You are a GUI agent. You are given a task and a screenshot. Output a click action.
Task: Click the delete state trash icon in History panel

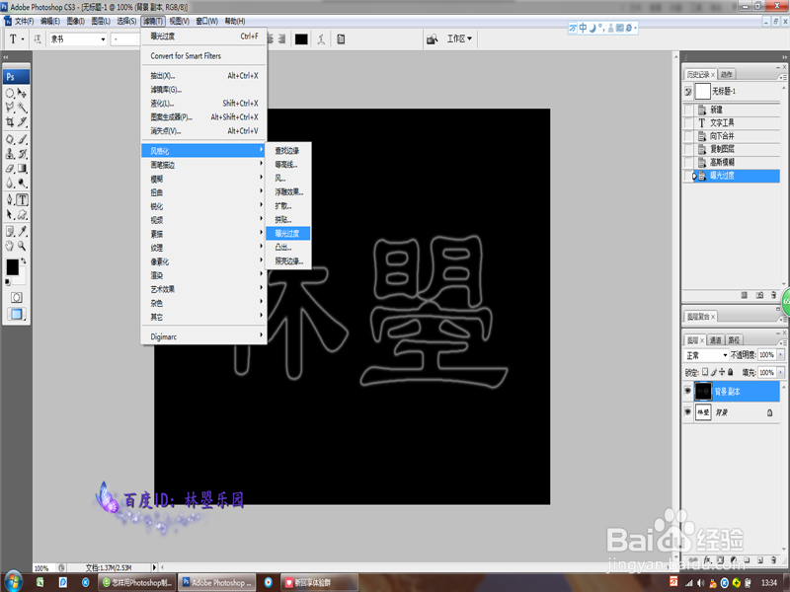pos(775,294)
